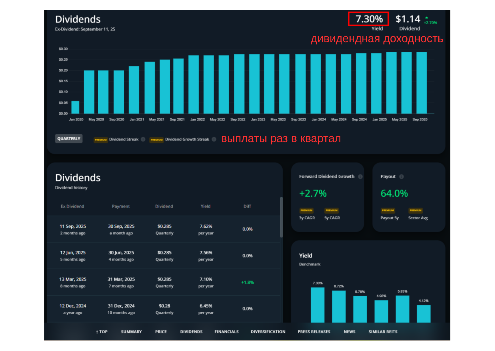
Task: Select DIVIDENDS in the bottom navigation
Action: click(x=191, y=332)
